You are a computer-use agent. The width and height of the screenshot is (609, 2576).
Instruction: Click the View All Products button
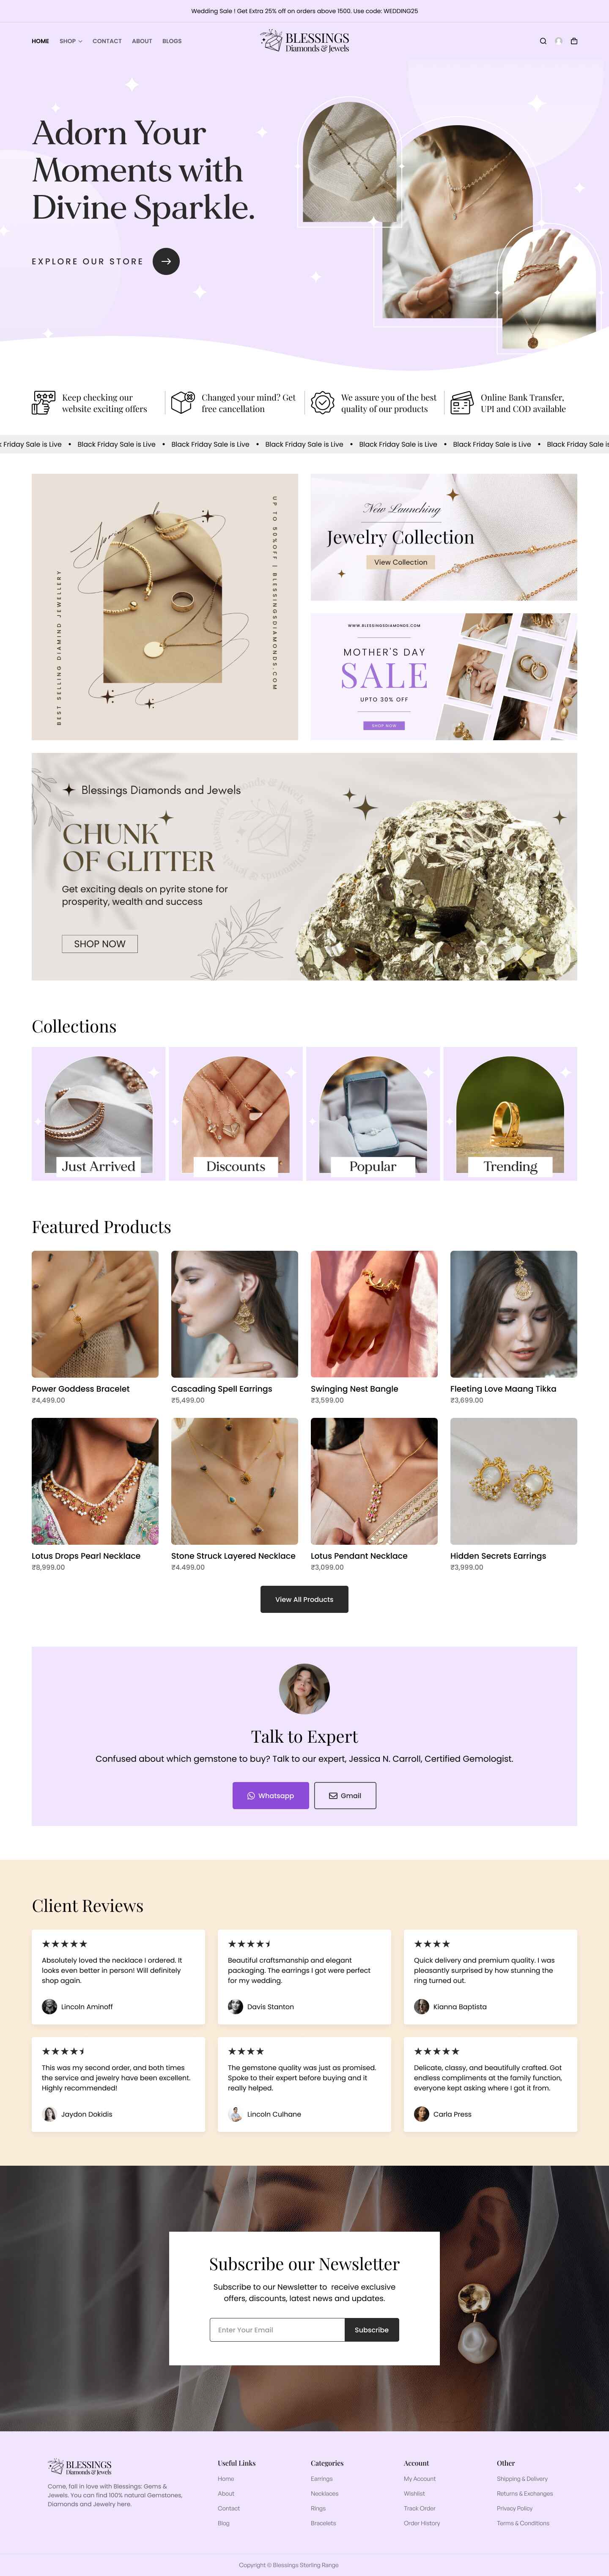[x=304, y=1598]
